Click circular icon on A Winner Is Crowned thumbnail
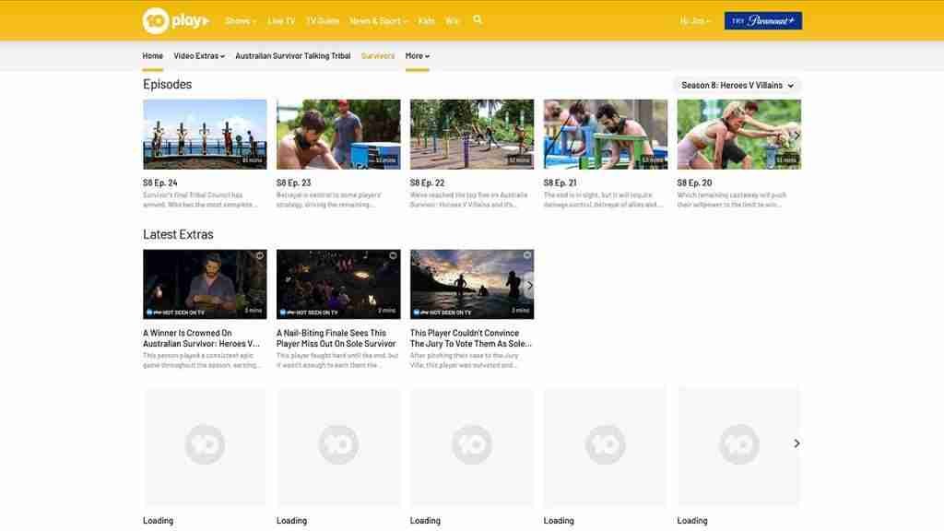This screenshot has width=944, height=531. coord(259,256)
